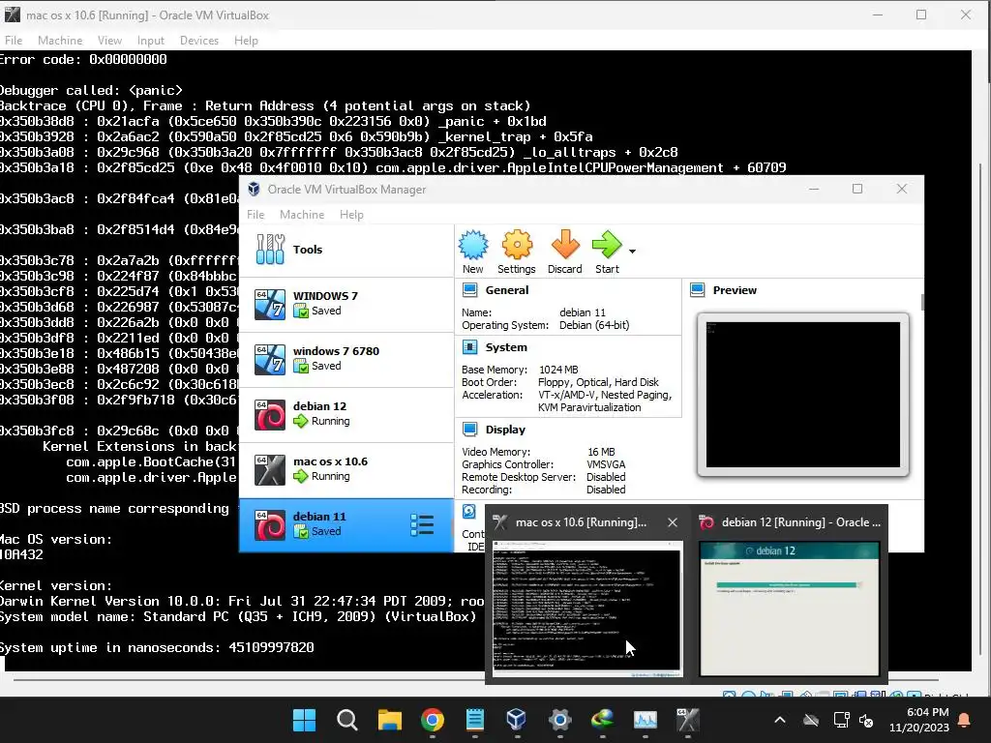
Task: Open View menu in mac os x VM window
Action: (109, 41)
